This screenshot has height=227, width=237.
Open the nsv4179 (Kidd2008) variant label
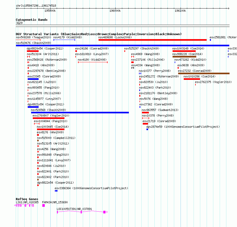(68, 37)
